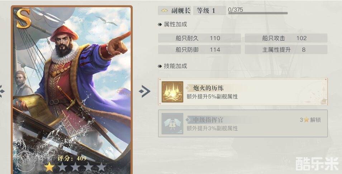The image size is (342, 174).
Task: Click the 船只防御 114 attribute row
Action: [199, 50]
